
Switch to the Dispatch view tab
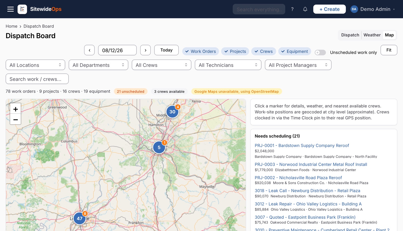click(350, 35)
